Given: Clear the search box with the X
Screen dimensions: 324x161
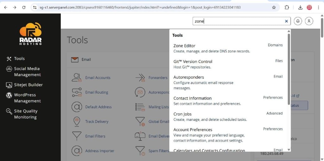Looking at the screenshot, I should click(286, 21).
